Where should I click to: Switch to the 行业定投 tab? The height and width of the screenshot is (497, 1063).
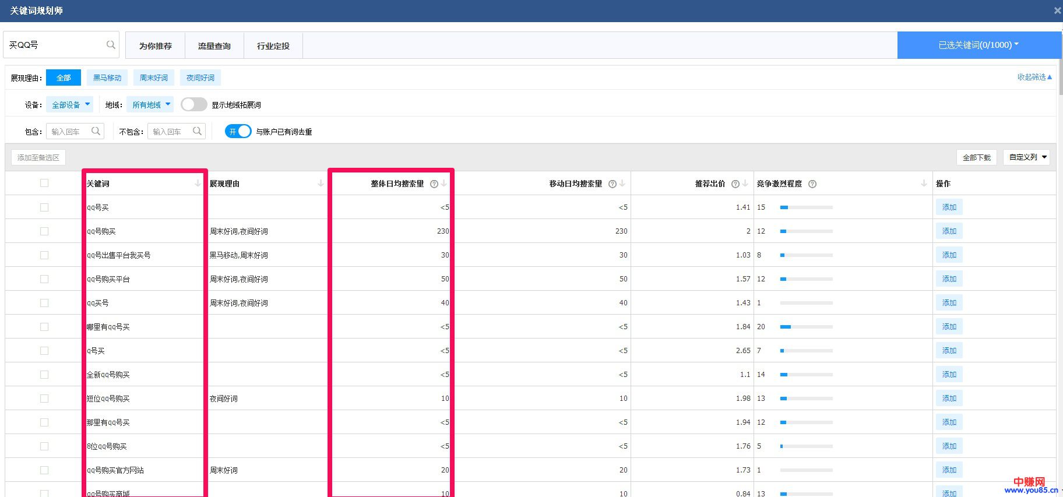pos(273,46)
